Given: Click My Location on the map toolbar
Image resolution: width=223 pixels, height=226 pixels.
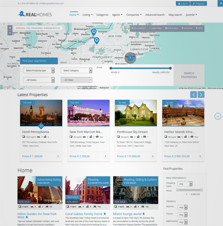Looking at the screenshot, I should click(138, 28).
